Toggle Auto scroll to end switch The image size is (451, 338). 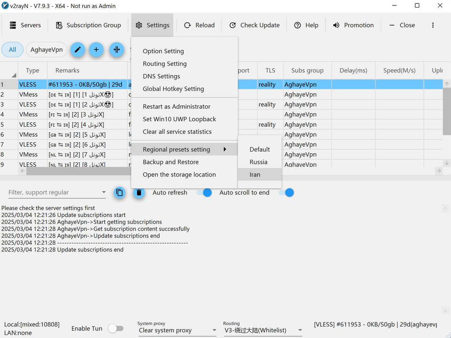(x=287, y=192)
